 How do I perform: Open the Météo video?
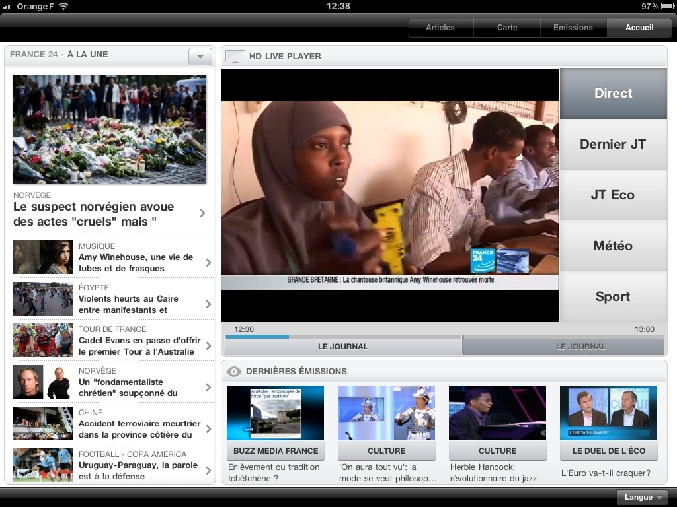click(613, 246)
